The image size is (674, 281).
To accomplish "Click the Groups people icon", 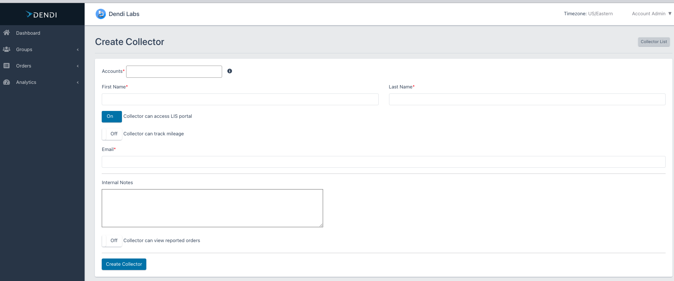I will [6, 49].
